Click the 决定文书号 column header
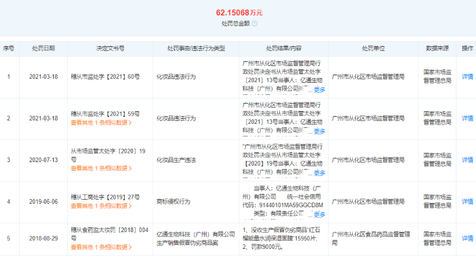The width and height of the screenshot is (476, 257). (110, 49)
